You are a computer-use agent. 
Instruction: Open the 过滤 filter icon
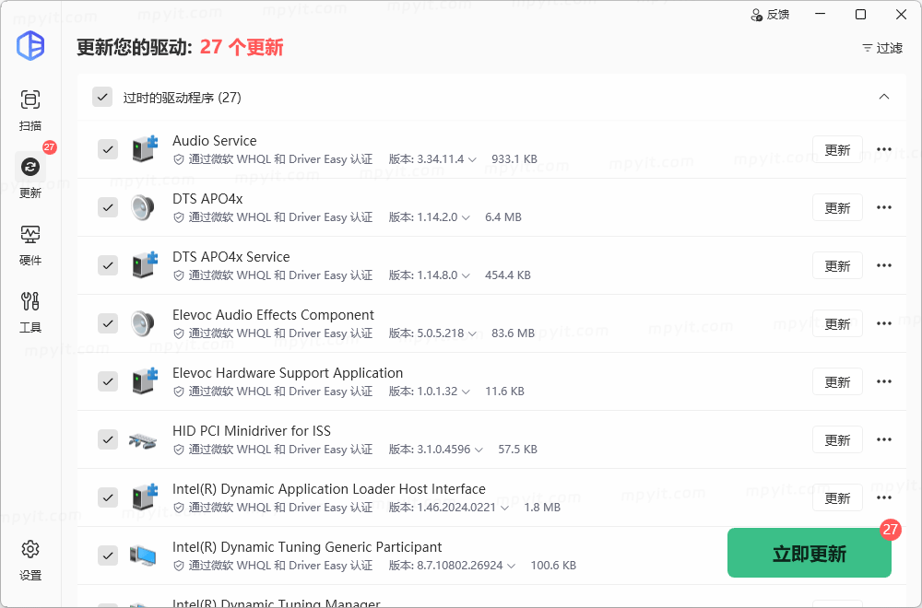point(868,48)
